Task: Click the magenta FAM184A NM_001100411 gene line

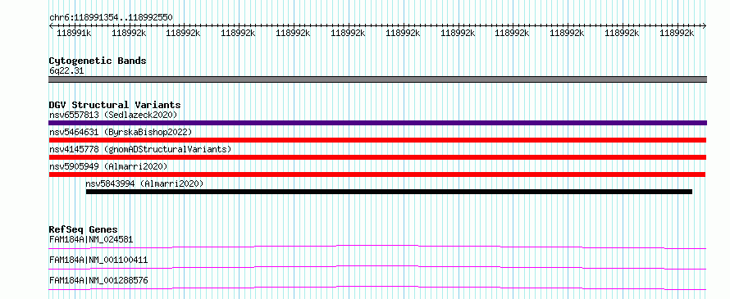Action: [x=377, y=267]
